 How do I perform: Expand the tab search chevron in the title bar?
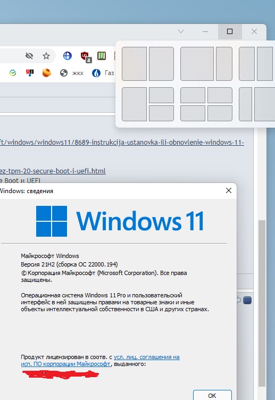(181, 31)
